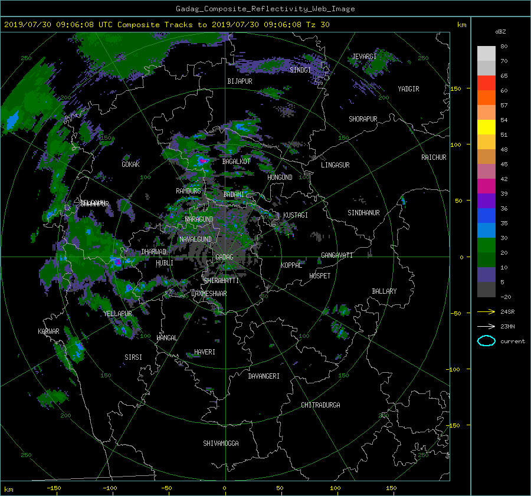Click the 'BAGALKOT' map label
This screenshot has width=531, height=496.
click(x=236, y=162)
